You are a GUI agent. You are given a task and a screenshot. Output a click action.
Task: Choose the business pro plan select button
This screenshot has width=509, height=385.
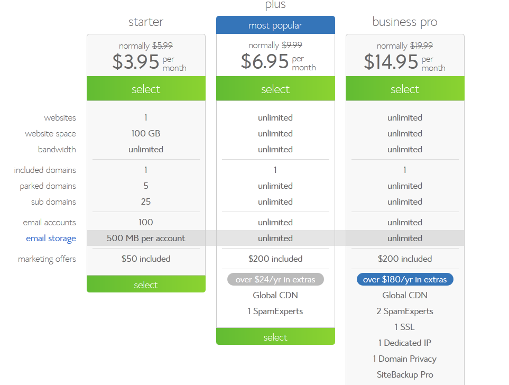tap(405, 88)
